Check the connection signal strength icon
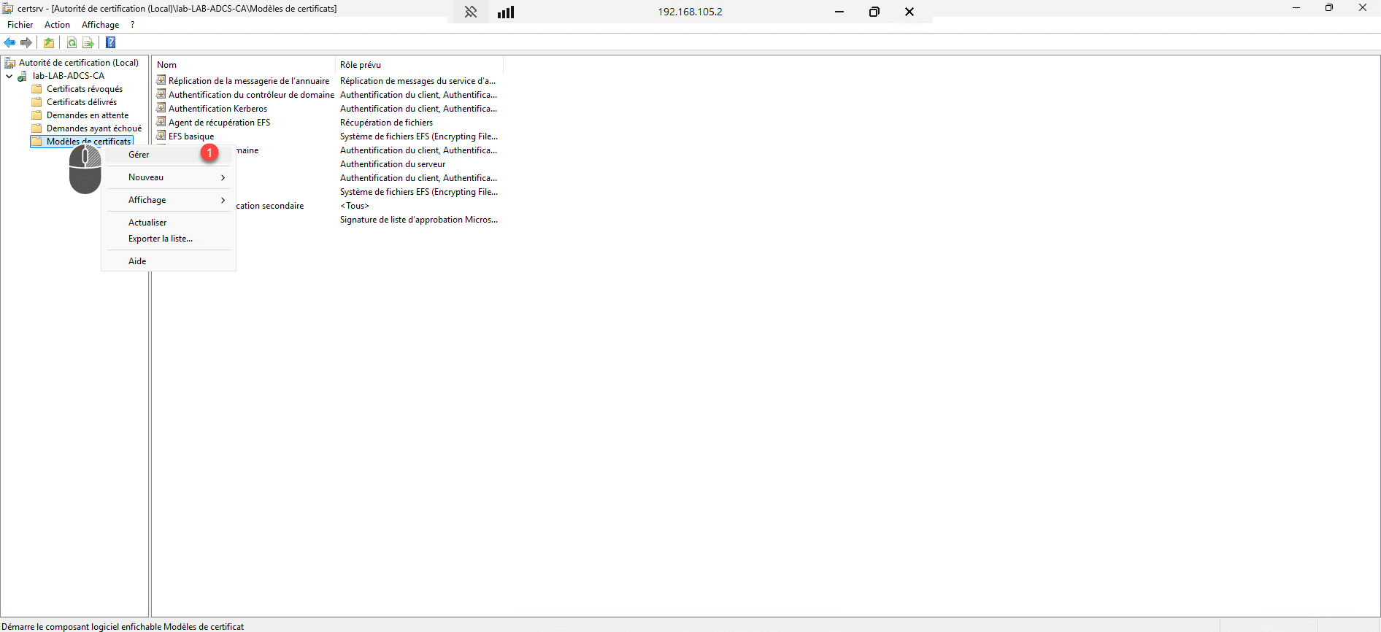 (506, 12)
